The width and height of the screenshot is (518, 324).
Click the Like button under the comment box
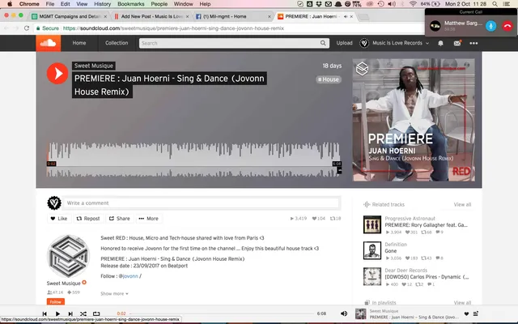[59, 219]
